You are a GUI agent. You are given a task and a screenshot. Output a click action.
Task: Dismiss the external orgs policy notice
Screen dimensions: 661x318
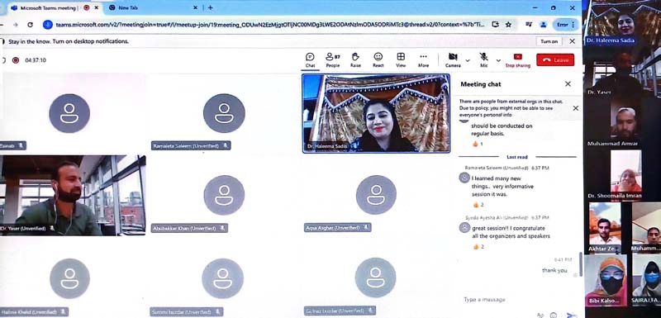pos(575,108)
